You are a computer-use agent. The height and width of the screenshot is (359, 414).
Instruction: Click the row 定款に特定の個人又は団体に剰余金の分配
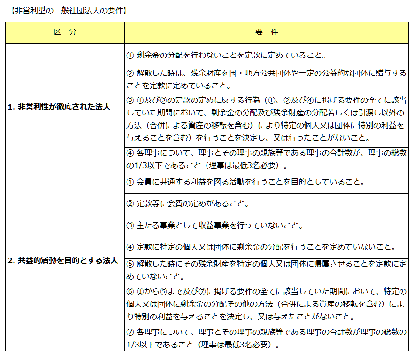267,247
